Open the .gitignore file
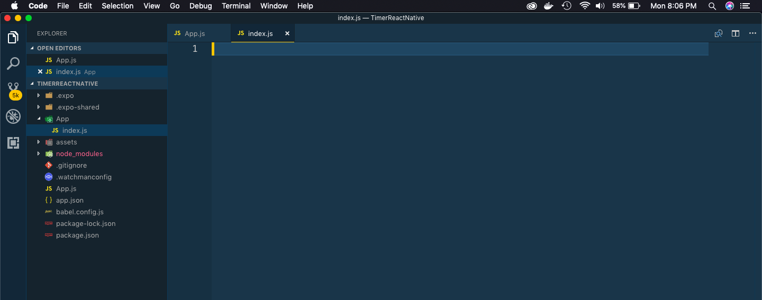 (97, 166)
